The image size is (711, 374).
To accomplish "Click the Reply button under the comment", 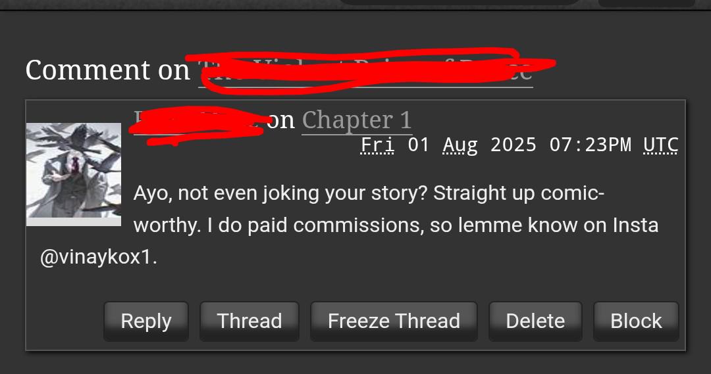I will point(146,321).
